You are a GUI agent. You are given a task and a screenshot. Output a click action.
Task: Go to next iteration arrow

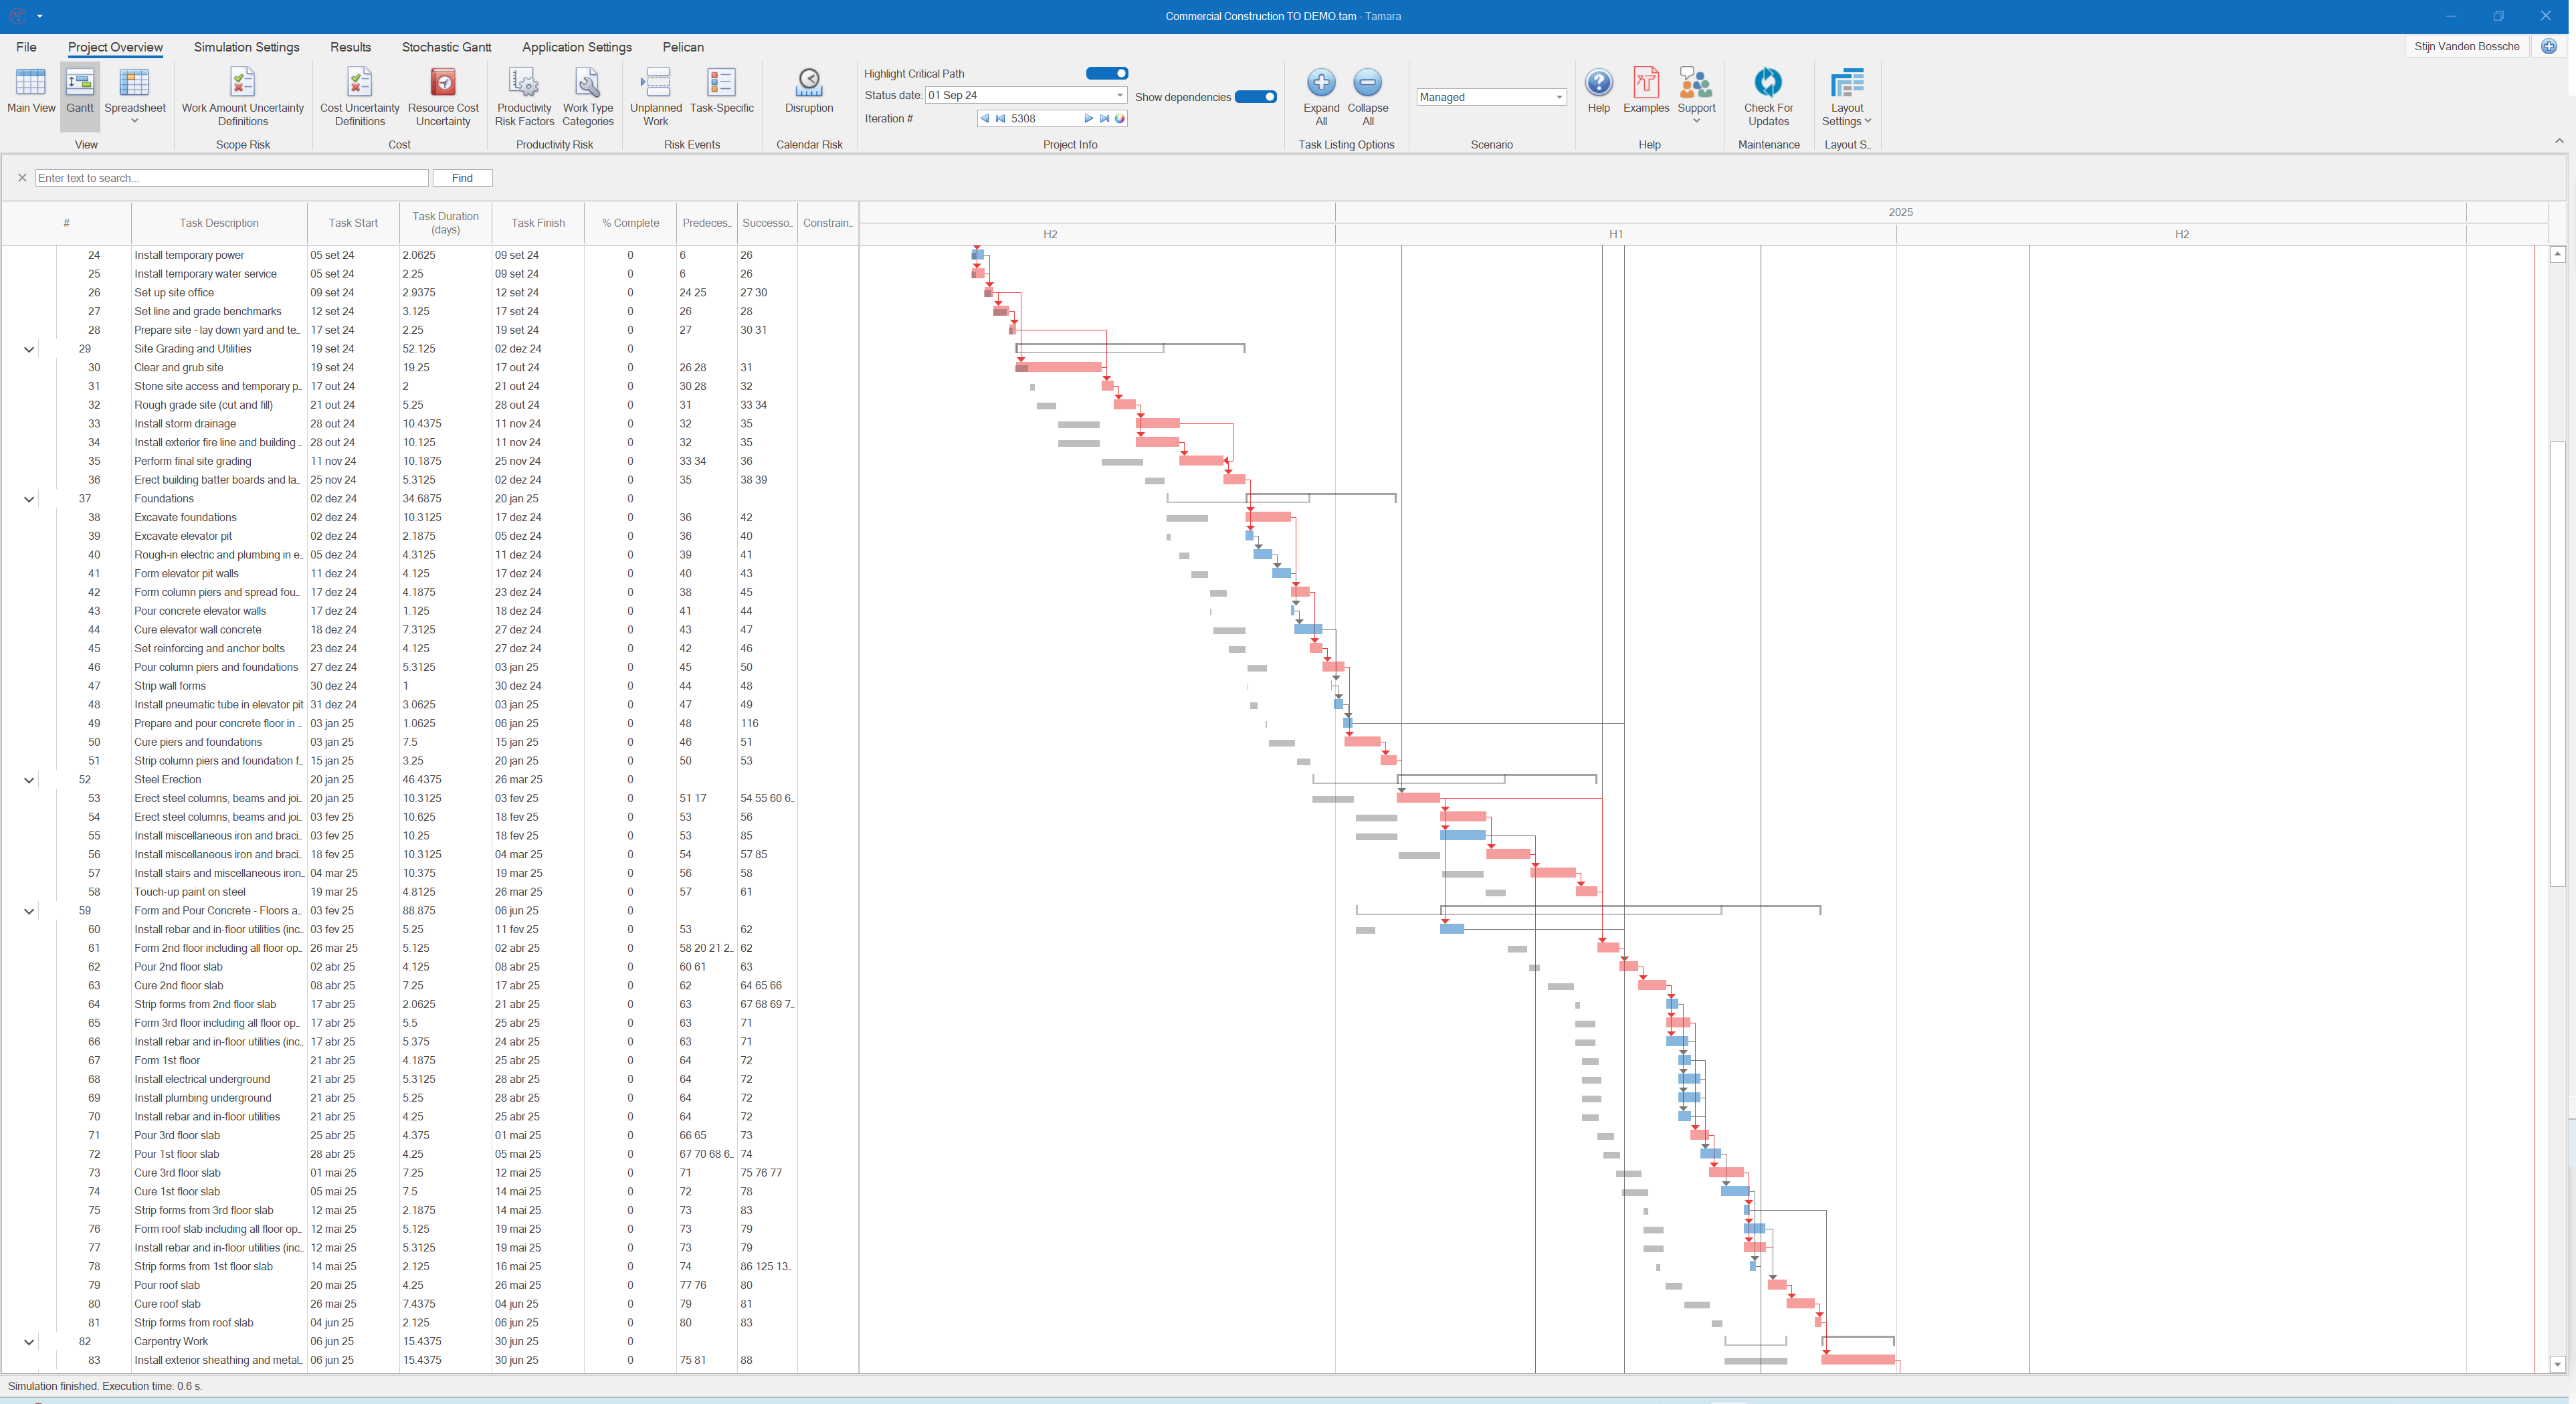pyautogui.click(x=1088, y=118)
